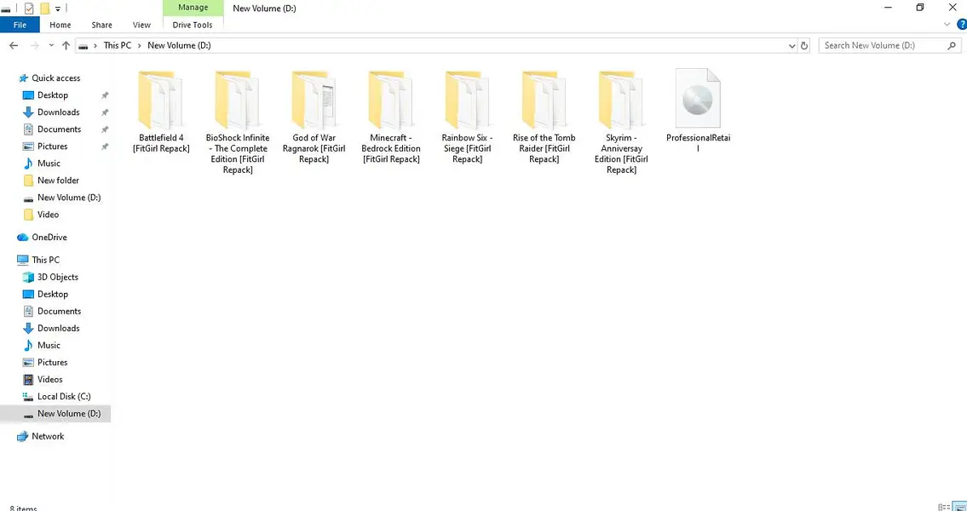Screen dimensions: 967x511
Task: Open New folder in the navigation pane
Action: click(58, 181)
